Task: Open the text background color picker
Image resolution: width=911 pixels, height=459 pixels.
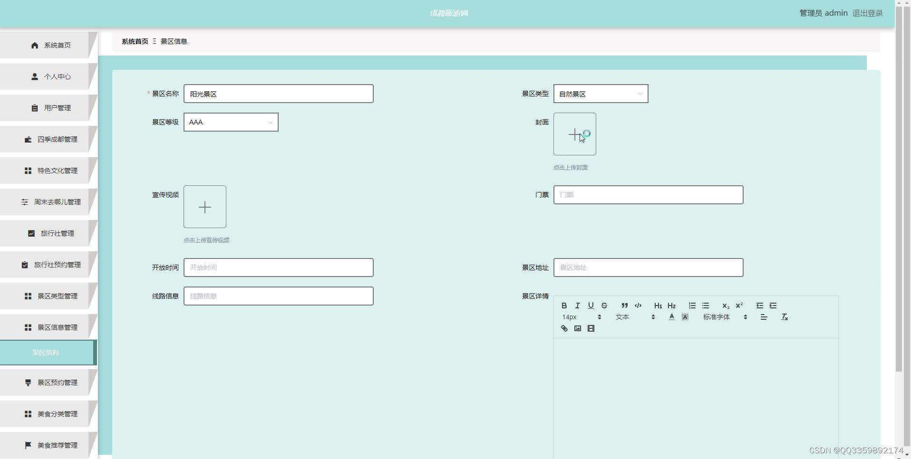Action: pos(685,317)
